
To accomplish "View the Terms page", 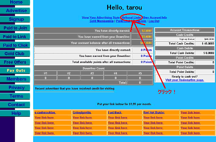I will pos(15,96).
